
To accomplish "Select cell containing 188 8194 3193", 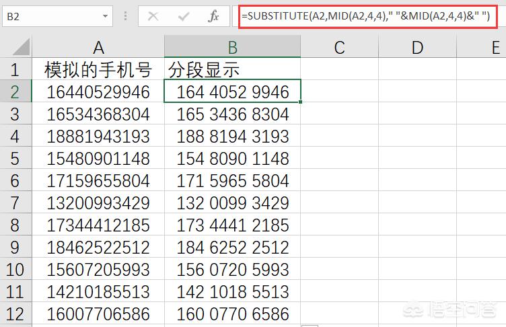I will coord(232,136).
